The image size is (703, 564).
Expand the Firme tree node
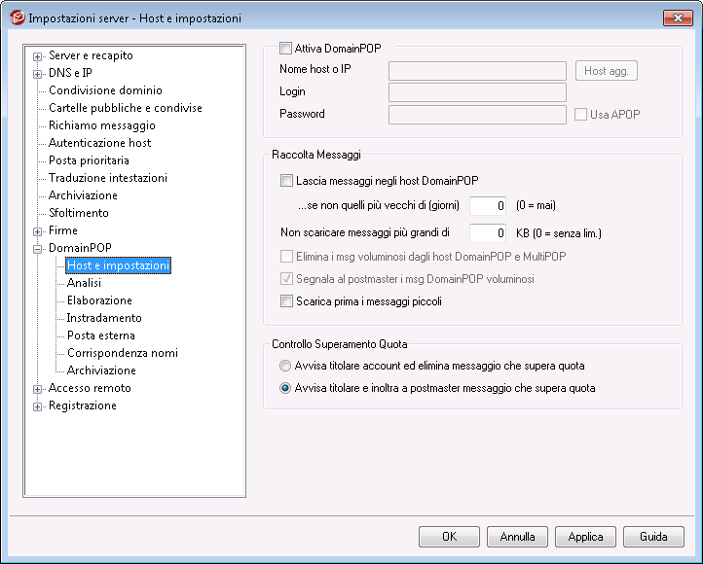[x=38, y=231]
